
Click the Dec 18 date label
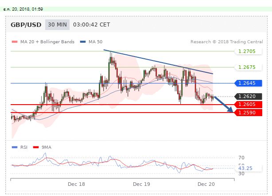[76, 184]
